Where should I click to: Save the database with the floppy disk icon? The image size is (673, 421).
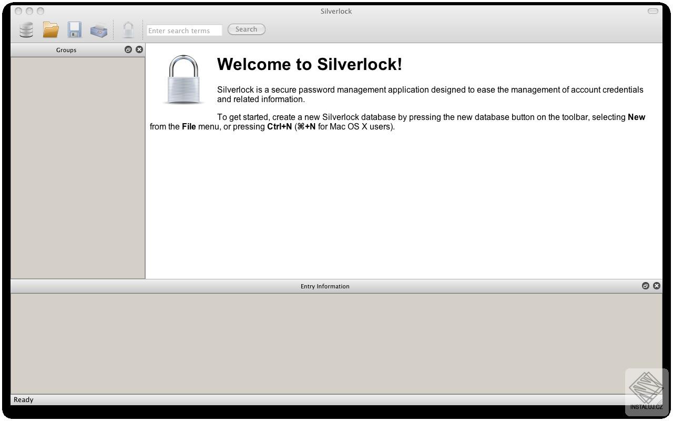(75, 30)
